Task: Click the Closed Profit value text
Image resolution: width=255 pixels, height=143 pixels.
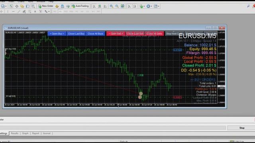Action: tap(199, 65)
